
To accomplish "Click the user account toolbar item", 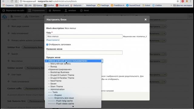I will pyautogui.click(x=70, y=11).
